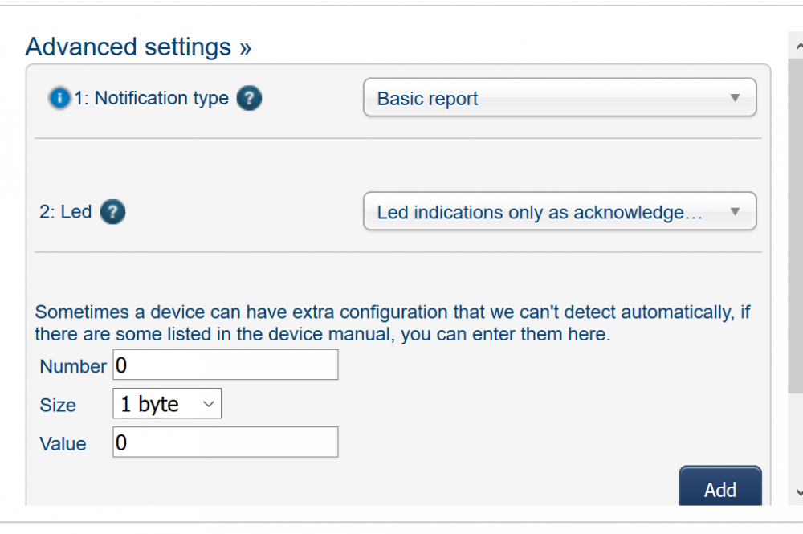
Task: Click the Number field label
Action: click(73, 366)
